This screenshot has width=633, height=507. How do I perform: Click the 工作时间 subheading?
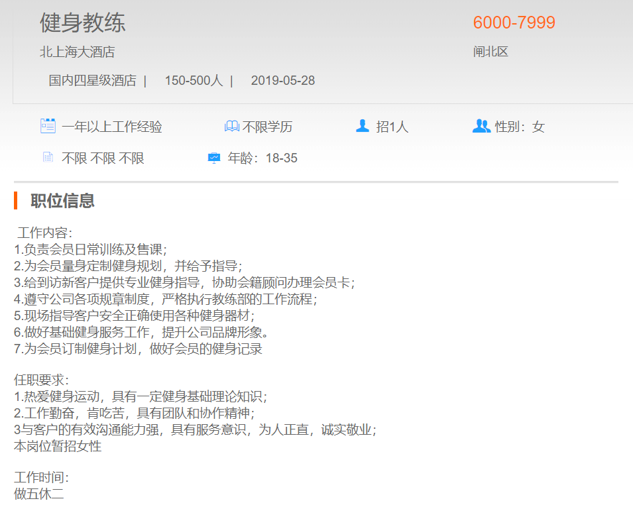(x=41, y=477)
